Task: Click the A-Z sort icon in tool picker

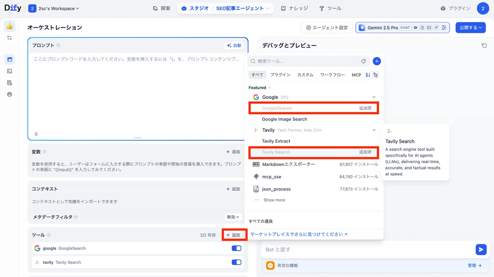Action: click(368, 75)
